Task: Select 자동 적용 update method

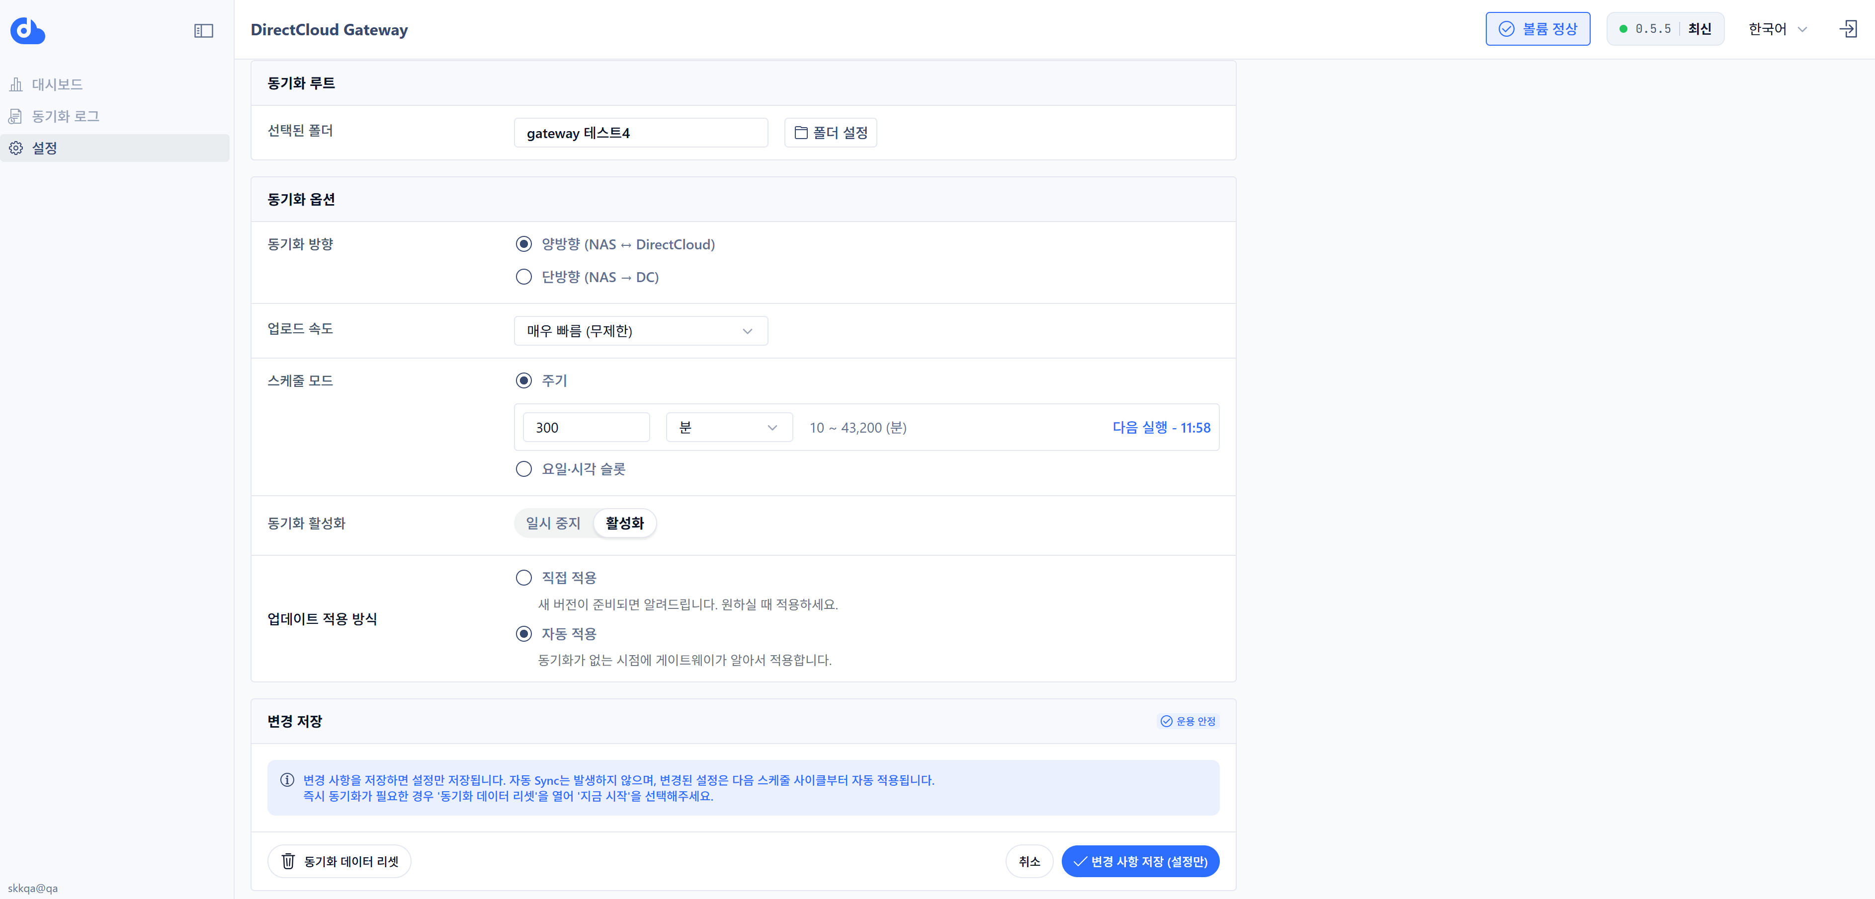Action: point(524,633)
